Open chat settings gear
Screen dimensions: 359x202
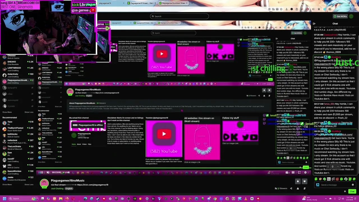pyautogui.click(x=345, y=191)
